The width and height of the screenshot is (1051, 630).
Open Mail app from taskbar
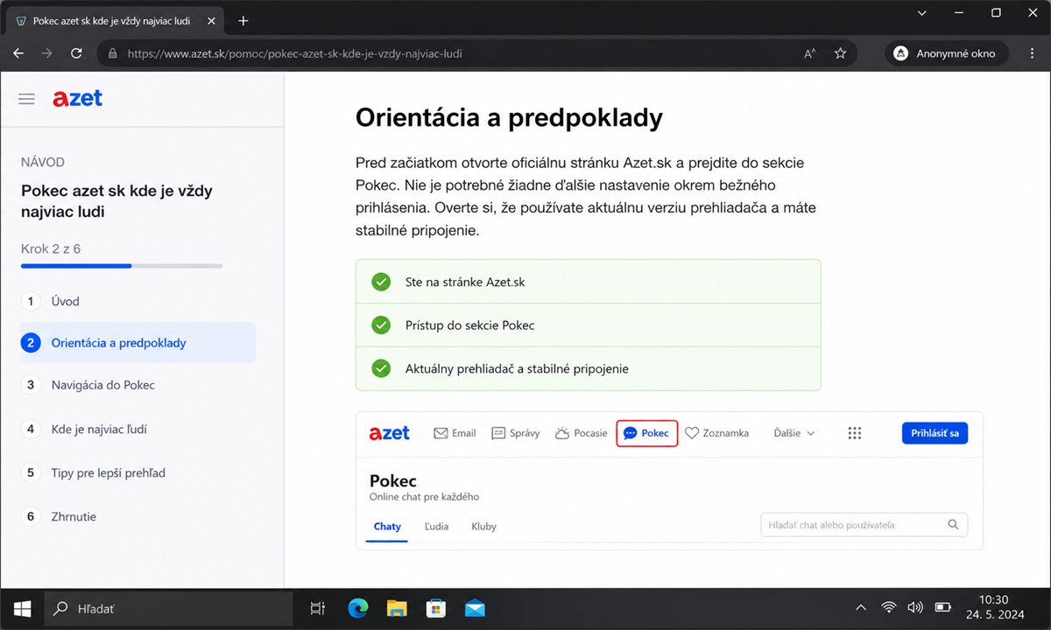tap(475, 608)
